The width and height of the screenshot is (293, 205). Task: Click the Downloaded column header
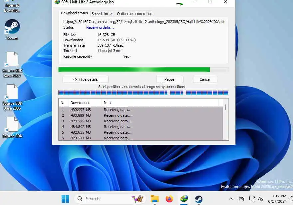[x=85, y=103]
